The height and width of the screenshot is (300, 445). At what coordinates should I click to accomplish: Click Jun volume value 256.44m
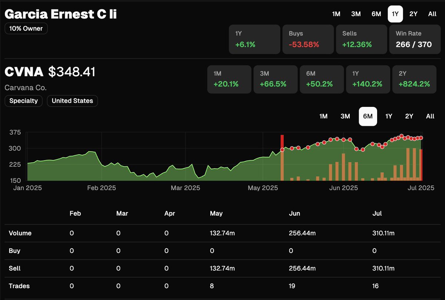[301, 233]
